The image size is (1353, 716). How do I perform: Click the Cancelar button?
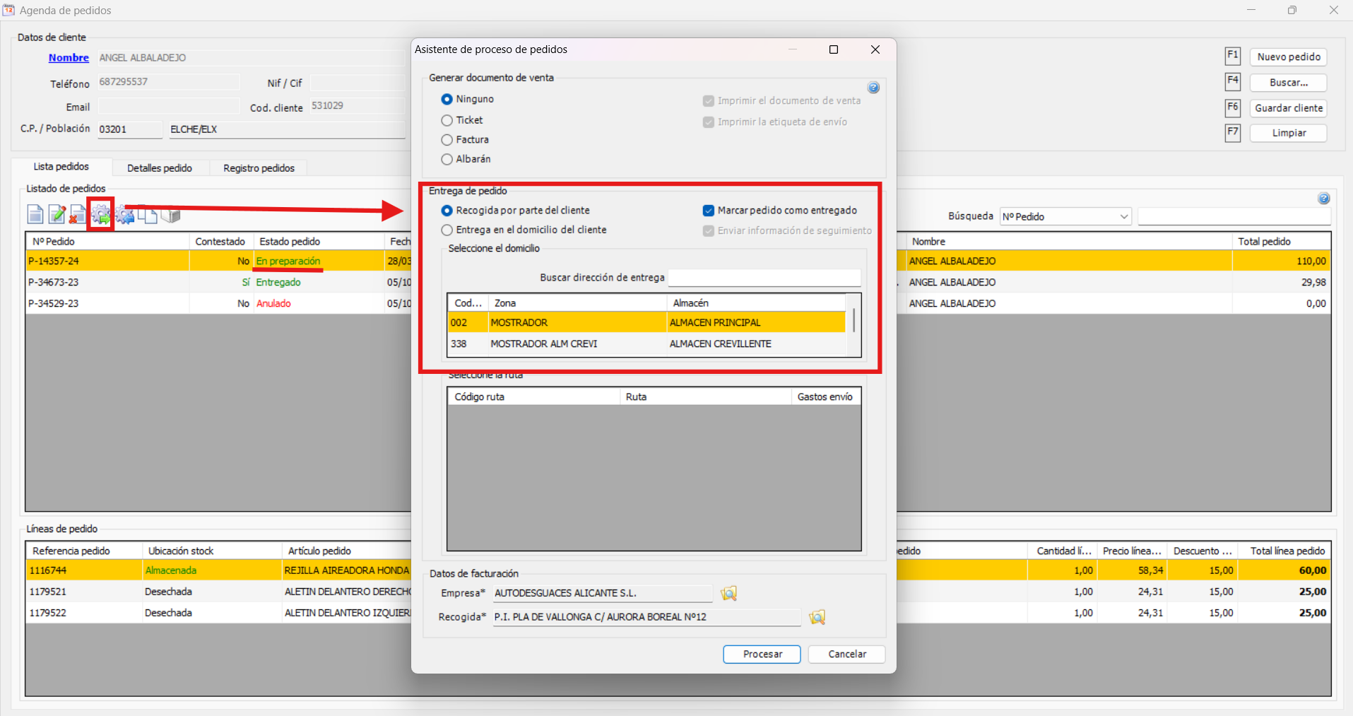click(x=846, y=655)
